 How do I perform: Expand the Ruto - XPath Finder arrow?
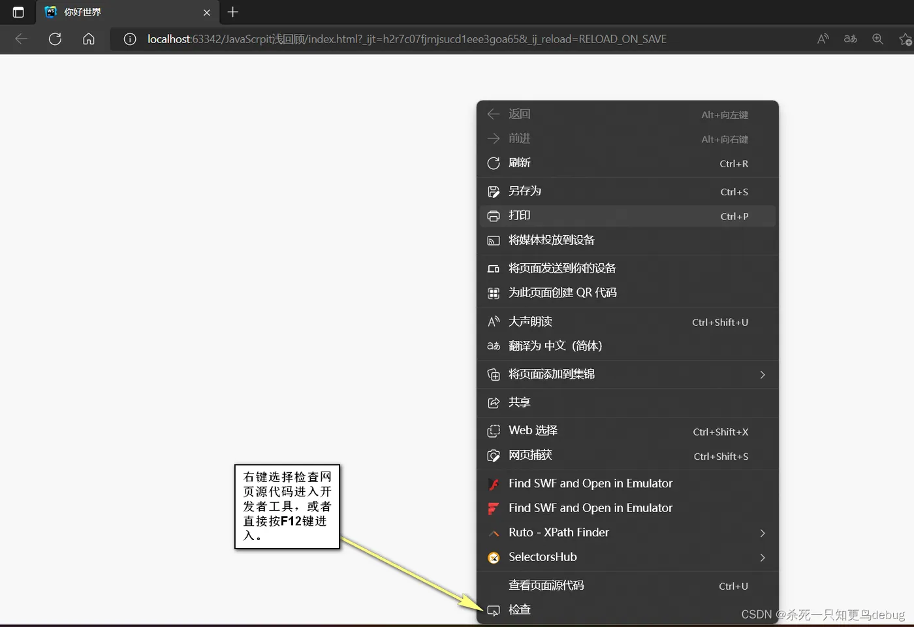tap(763, 533)
